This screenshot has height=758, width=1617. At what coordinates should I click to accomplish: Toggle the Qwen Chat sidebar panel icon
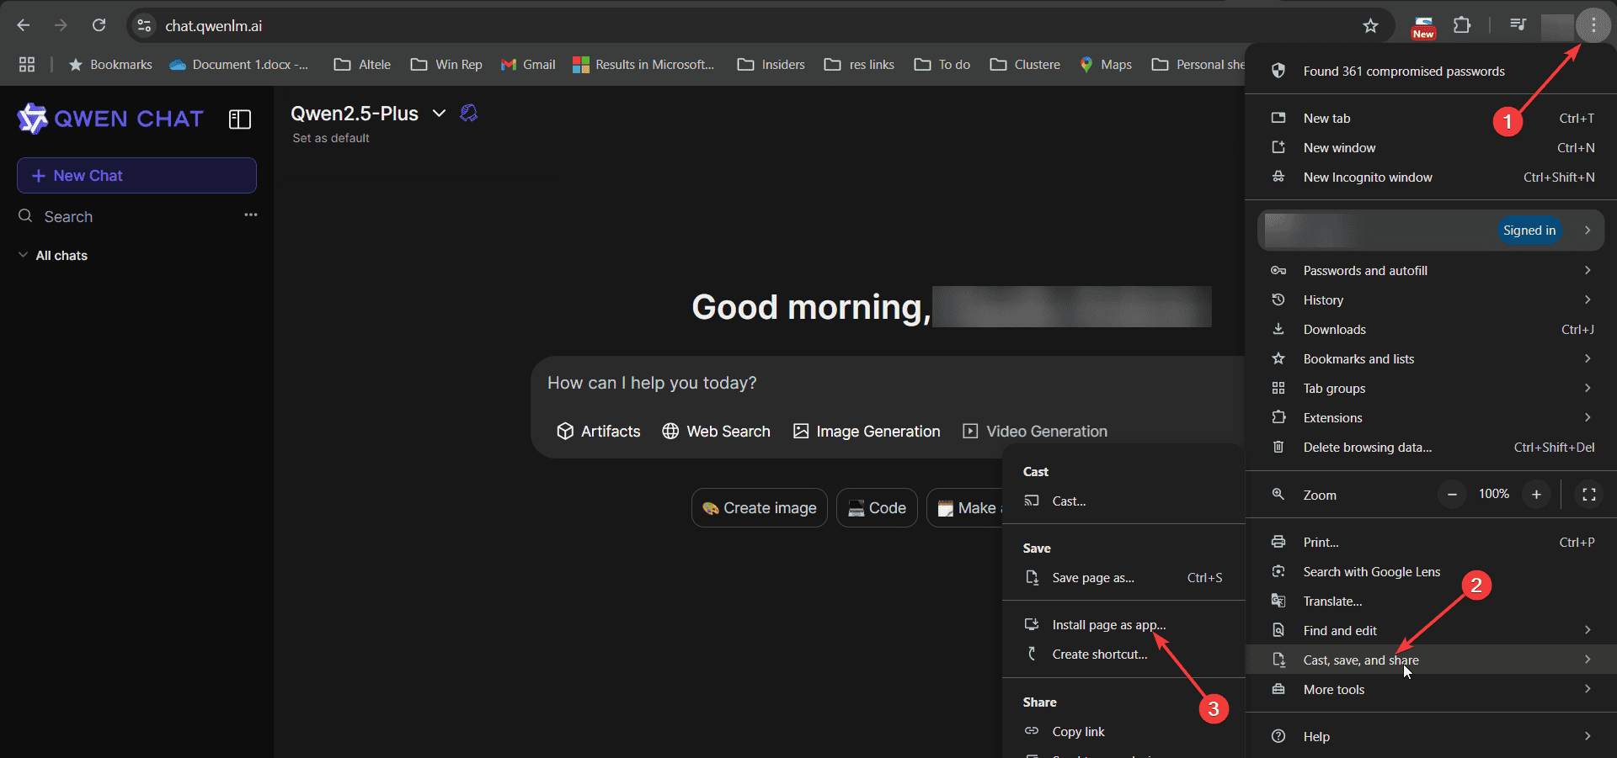[x=240, y=119]
